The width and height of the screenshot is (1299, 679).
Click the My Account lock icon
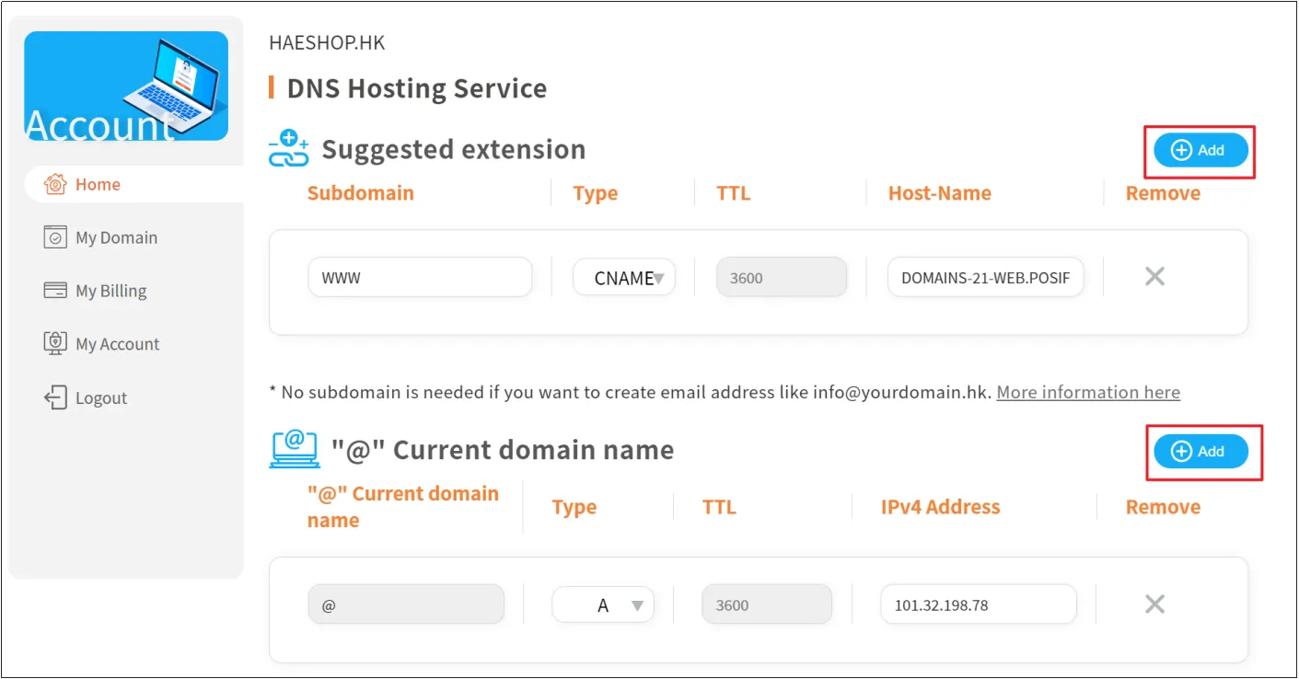[55, 344]
